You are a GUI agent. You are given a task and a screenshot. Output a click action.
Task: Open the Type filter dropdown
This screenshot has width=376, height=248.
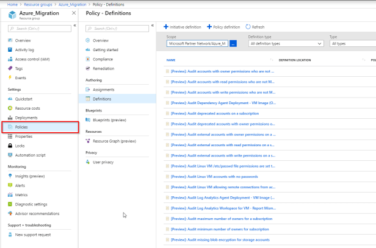(x=352, y=44)
